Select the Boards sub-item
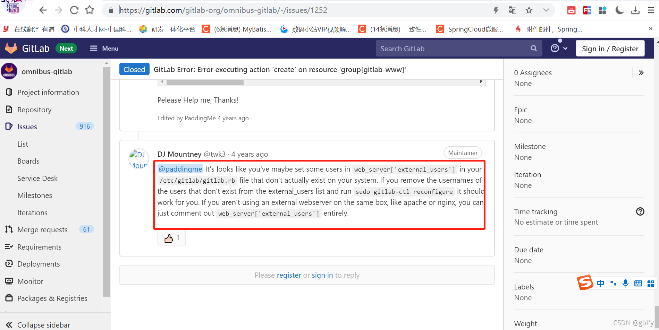Screen dimensions: 659x330 coord(28,161)
